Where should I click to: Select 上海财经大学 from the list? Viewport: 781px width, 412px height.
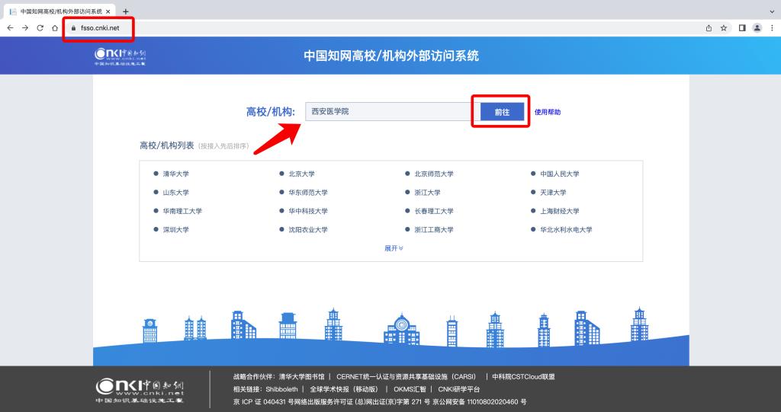(559, 211)
